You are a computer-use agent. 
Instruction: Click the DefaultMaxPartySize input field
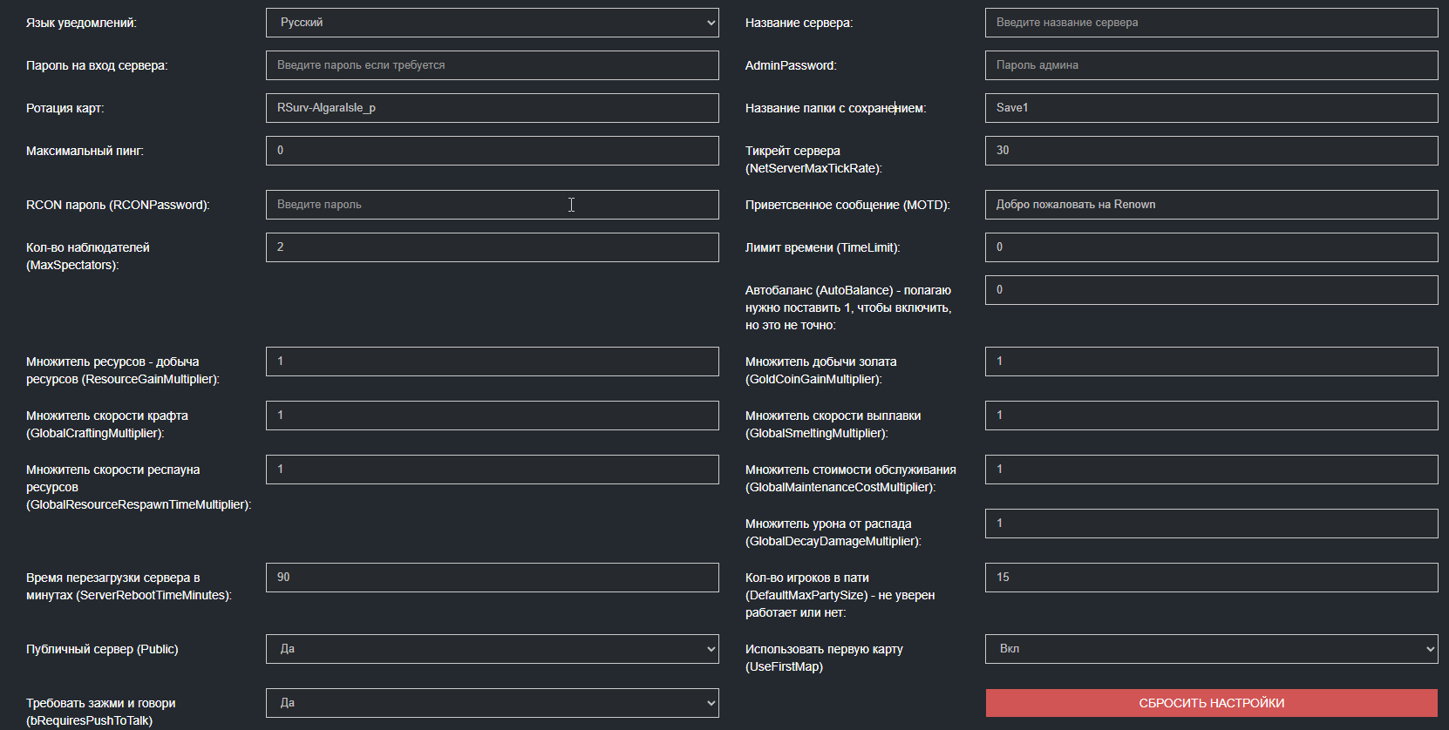click(1211, 578)
